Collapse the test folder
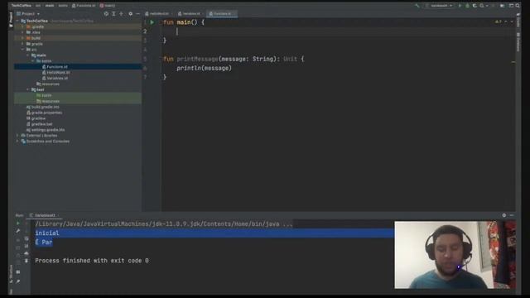Screen dimensions: 530x298 27,90
